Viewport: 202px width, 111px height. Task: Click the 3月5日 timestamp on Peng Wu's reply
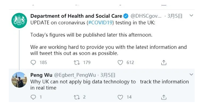coord(108,75)
